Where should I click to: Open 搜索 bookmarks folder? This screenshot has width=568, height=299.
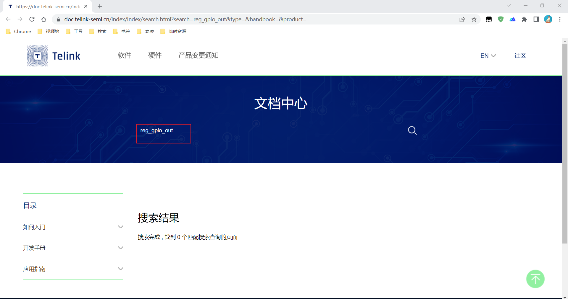click(x=98, y=31)
